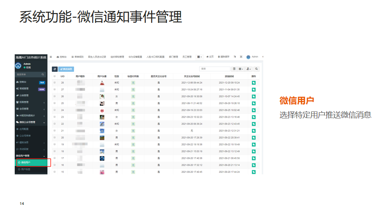Open the export dropdown in table toolbar
Viewport: 383px width, 205px height.
(x=249, y=69)
